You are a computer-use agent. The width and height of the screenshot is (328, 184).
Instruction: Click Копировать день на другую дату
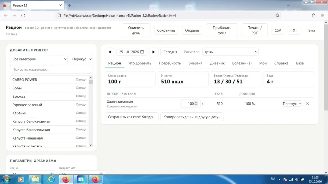pos(192,117)
